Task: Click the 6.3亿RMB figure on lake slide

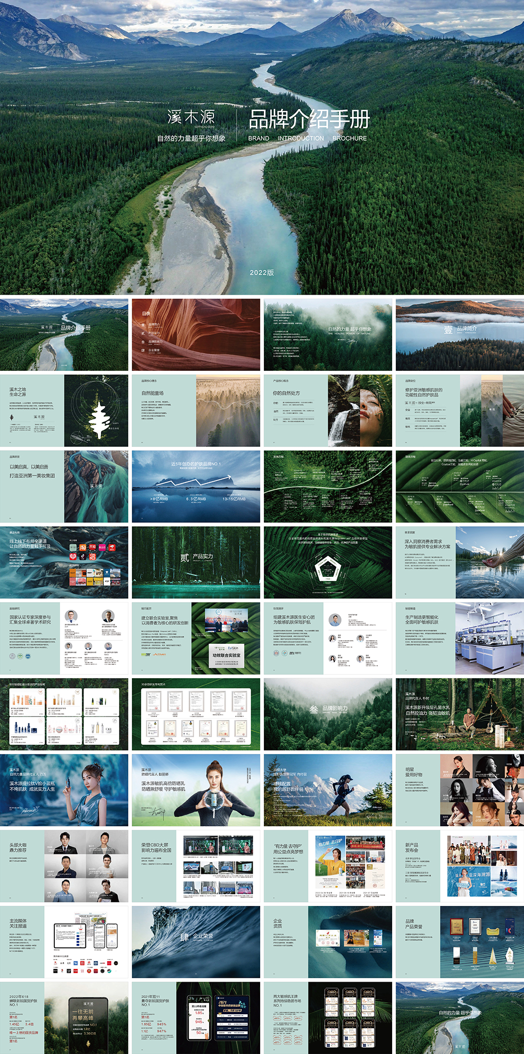Action: [x=196, y=499]
